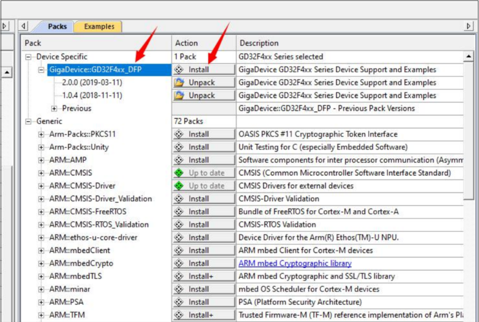Click Up to date for ARM::CMSIS-Driver

[204, 186]
